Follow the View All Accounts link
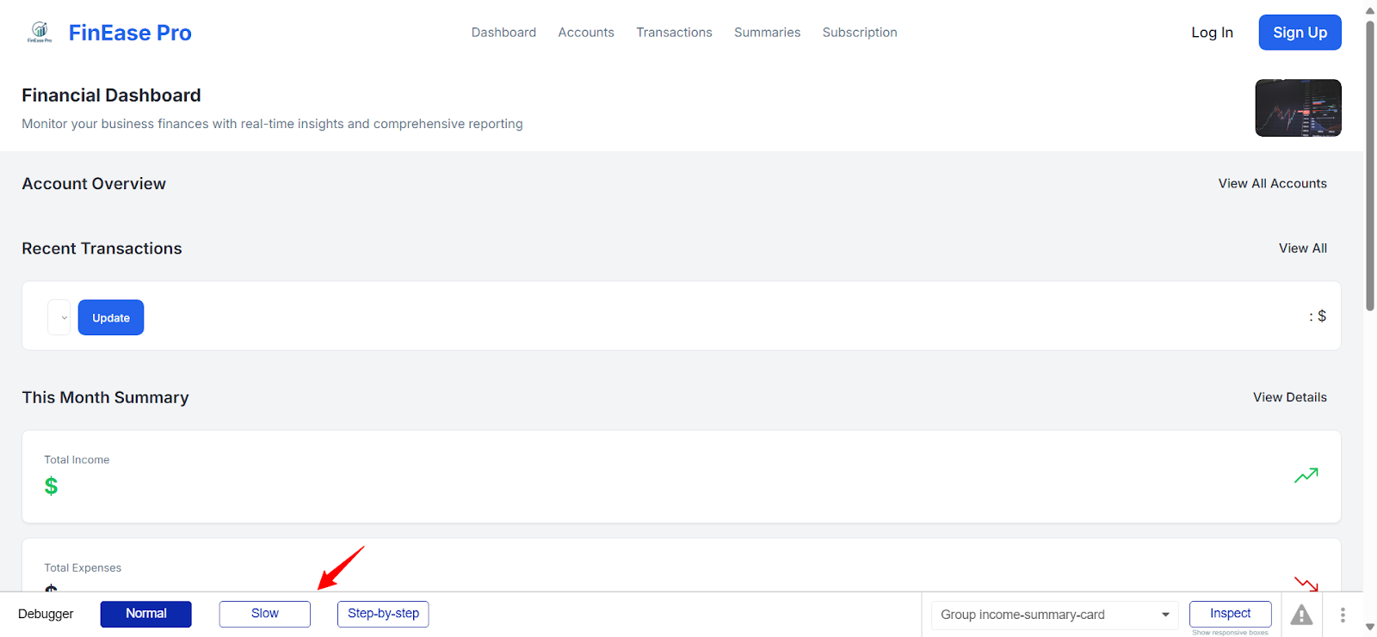 coord(1272,183)
